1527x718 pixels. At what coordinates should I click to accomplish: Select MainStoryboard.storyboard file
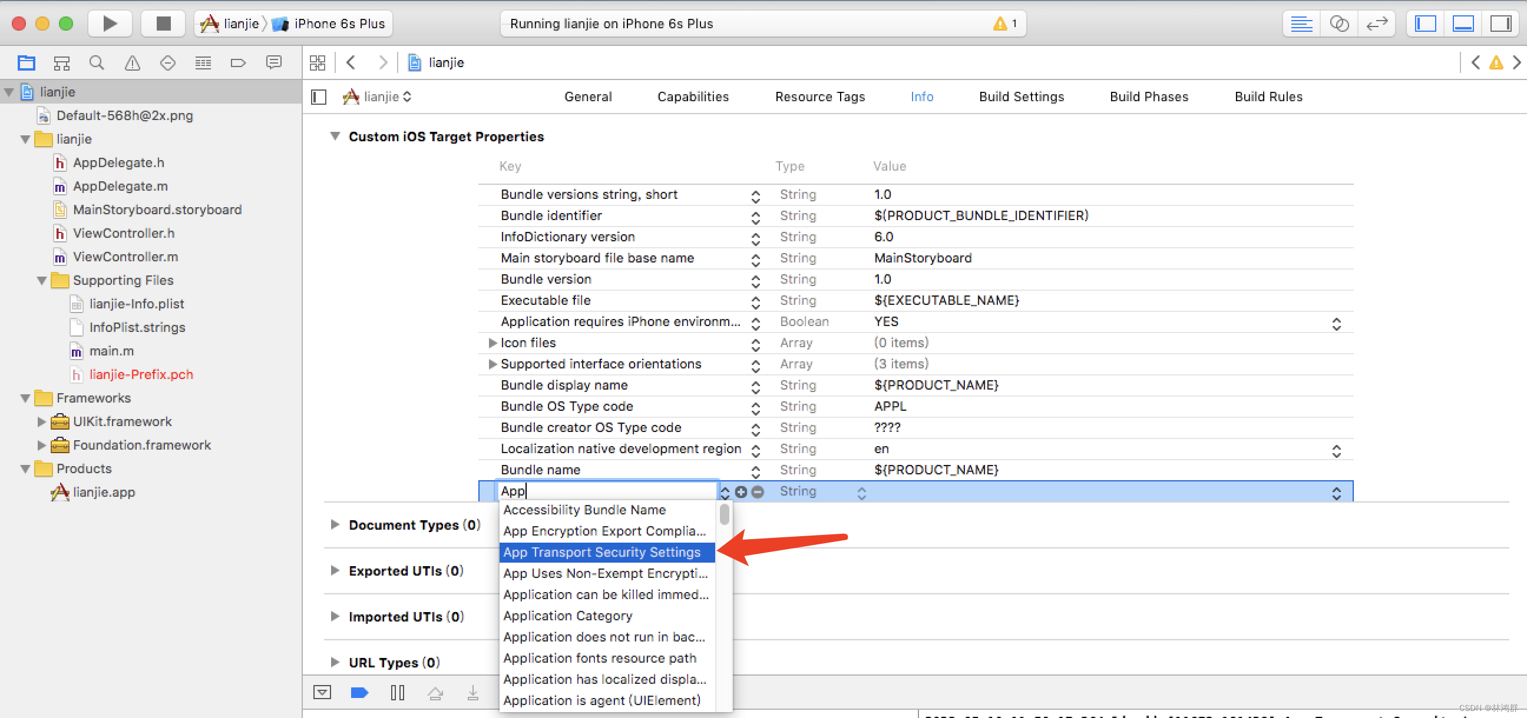(x=157, y=210)
